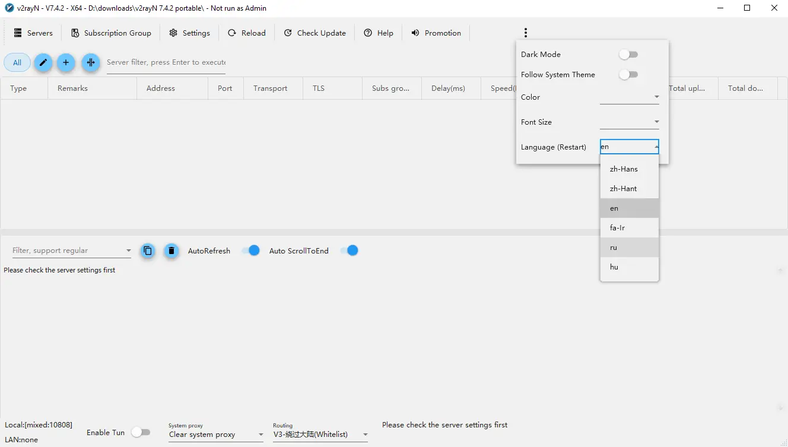Open the Font Size dropdown
The height and width of the screenshot is (447, 788).
(x=629, y=122)
